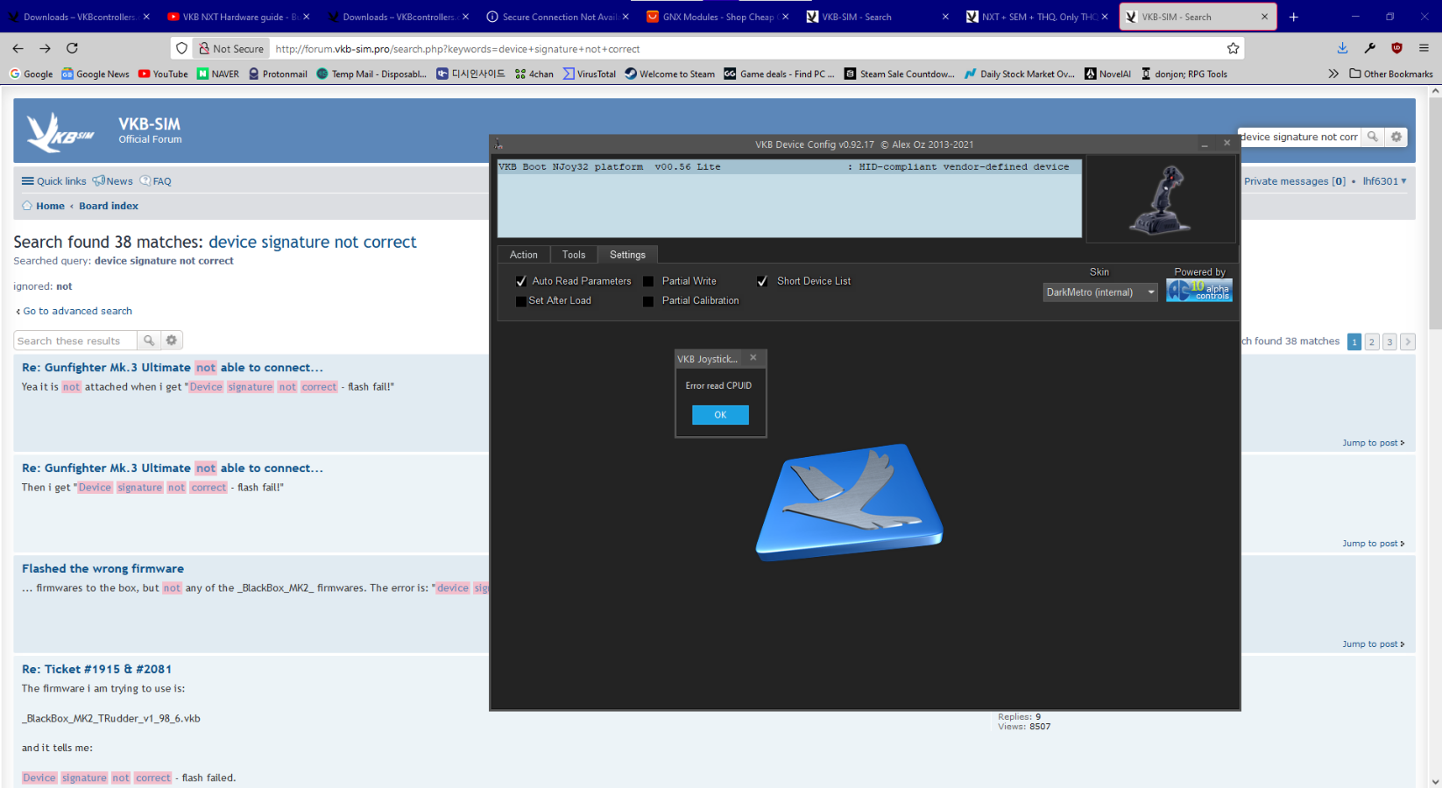The width and height of the screenshot is (1442, 788).
Task: Open browser downloads arrow icon
Action: pyautogui.click(x=1342, y=48)
